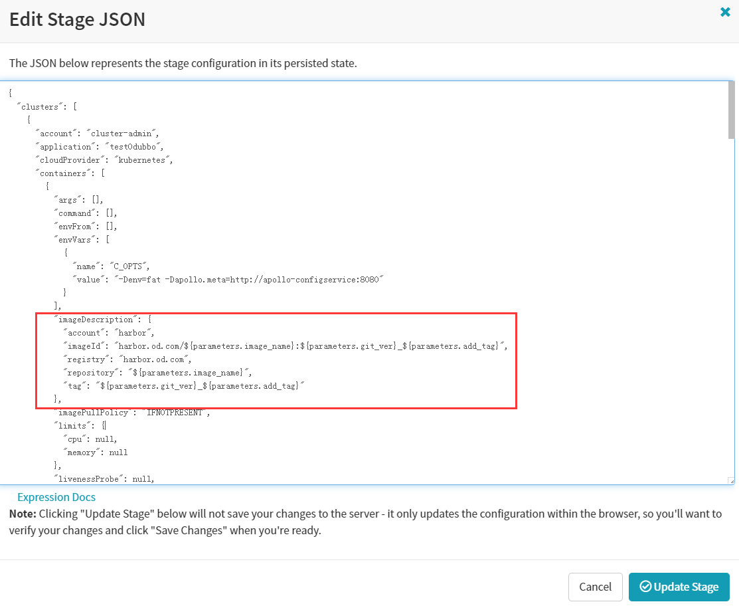This screenshot has width=739, height=606.
Task: Click the "imageDescription" key line
Action: (103, 319)
